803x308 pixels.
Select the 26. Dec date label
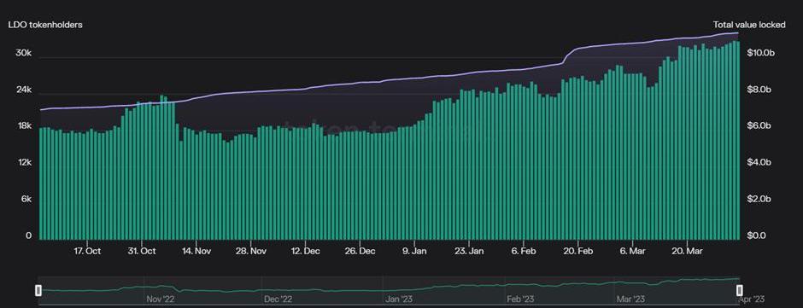pos(360,251)
